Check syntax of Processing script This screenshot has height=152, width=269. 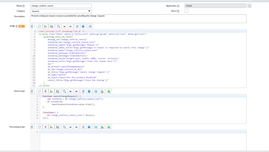click(102, 127)
